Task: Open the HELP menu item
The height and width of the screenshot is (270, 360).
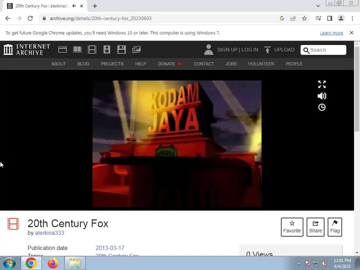Action: coord(141,64)
